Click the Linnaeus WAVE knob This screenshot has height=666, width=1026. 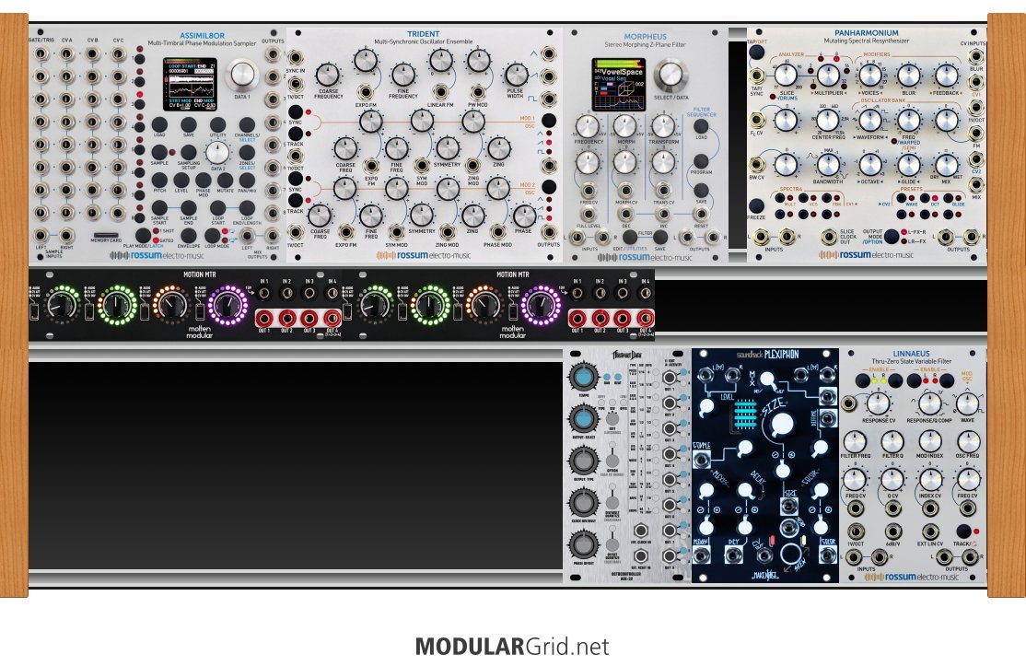[968, 403]
